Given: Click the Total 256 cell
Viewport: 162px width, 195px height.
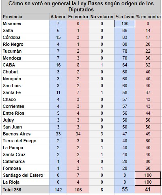Looking at the screenshot, I should tap(25, 190).
